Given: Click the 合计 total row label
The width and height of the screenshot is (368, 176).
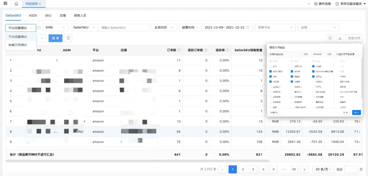Looking at the screenshot, I should click(x=32, y=155).
